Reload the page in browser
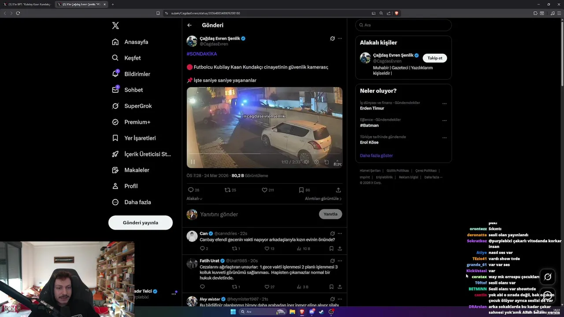Image resolution: width=564 pixels, height=317 pixels. [18, 13]
